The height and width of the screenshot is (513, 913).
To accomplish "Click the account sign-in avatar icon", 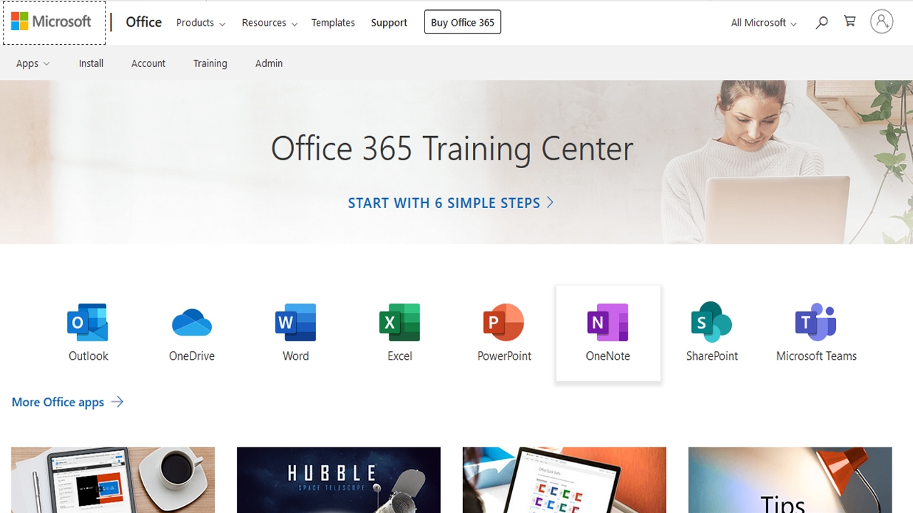I will pos(882,22).
